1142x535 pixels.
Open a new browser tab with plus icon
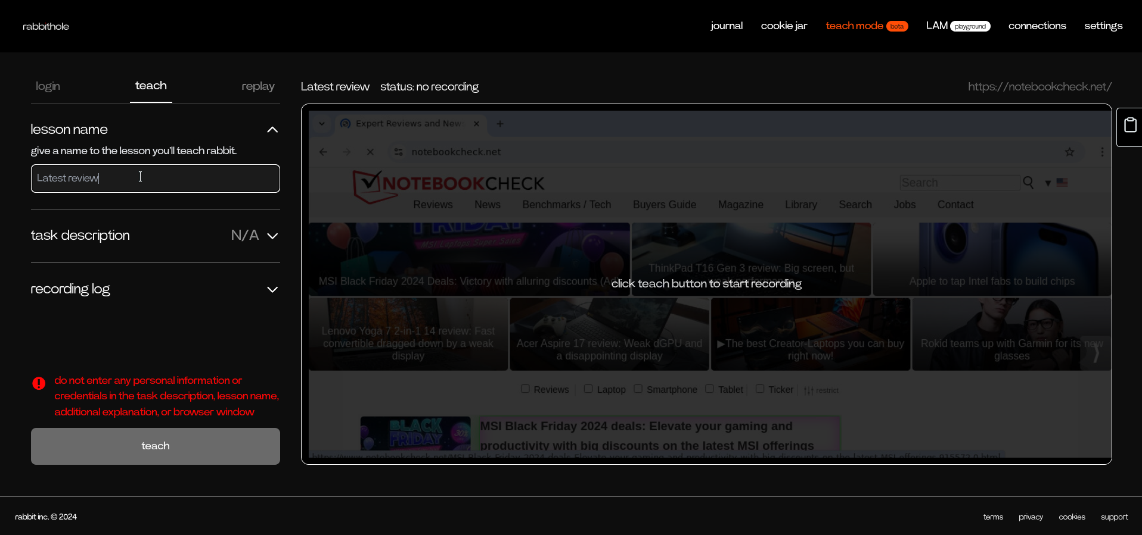pos(500,124)
